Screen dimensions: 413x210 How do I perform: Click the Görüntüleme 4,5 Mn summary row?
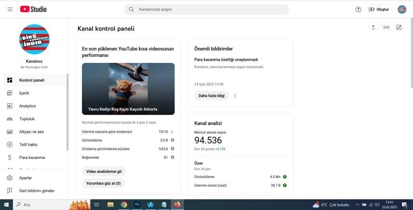(x=241, y=177)
